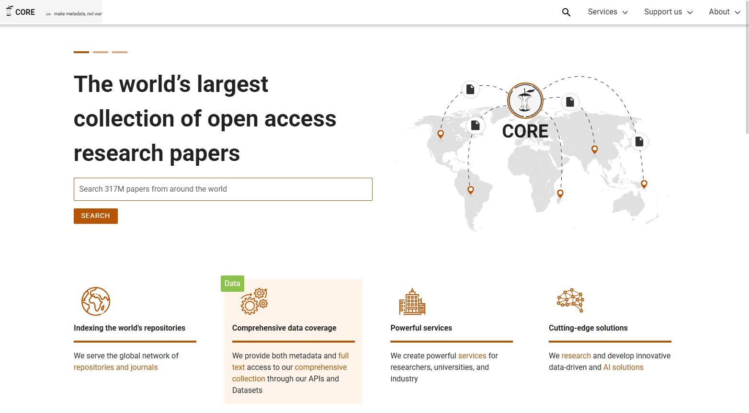Open the 'AI solutions' link

(x=624, y=367)
